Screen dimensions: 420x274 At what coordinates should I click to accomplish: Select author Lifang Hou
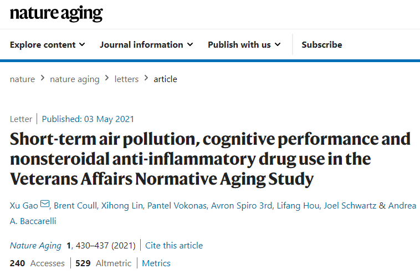pyautogui.click(x=298, y=206)
